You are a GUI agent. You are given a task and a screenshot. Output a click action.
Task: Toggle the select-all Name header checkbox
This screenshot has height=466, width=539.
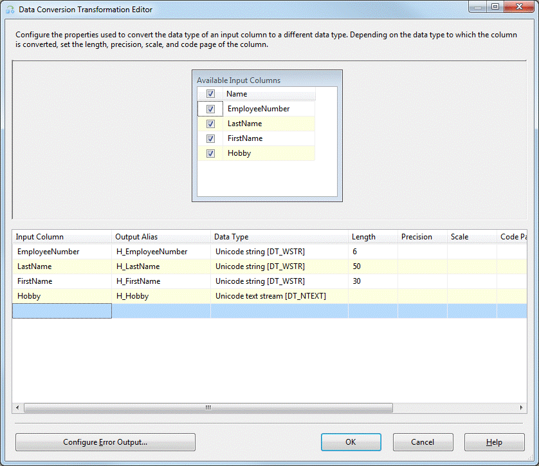(x=210, y=93)
